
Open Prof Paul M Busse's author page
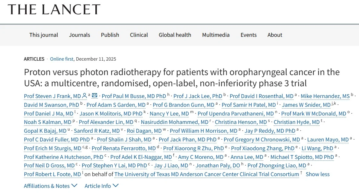click(133, 96)
